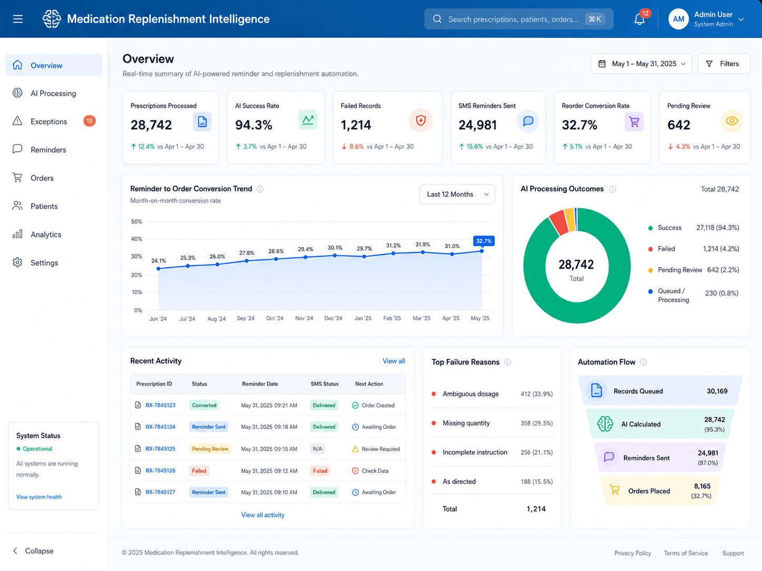Open the May 1 – May 31, 2025 date dropdown
The width and height of the screenshot is (762, 571).
[x=641, y=64]
